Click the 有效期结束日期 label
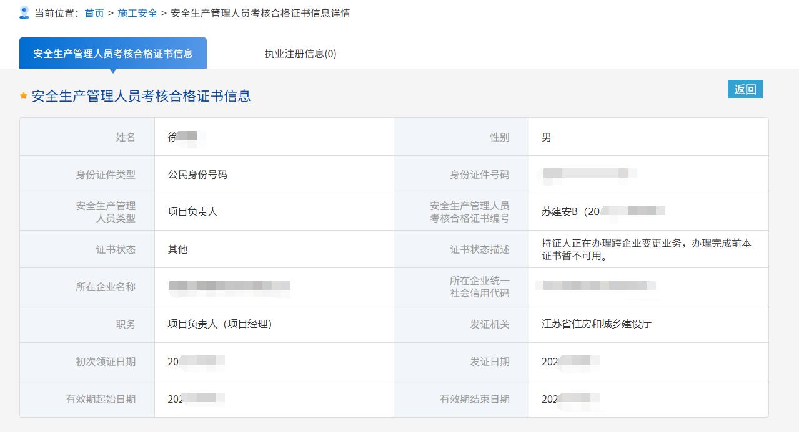This screenshot has height=432, width=799. (x=475, y=399)
